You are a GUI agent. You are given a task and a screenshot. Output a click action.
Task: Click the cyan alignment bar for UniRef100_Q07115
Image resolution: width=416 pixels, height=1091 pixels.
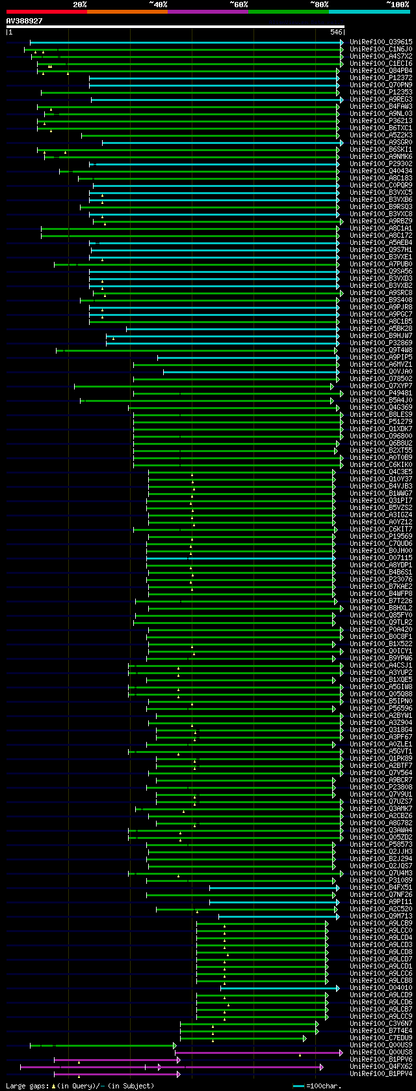pos(240,558)
